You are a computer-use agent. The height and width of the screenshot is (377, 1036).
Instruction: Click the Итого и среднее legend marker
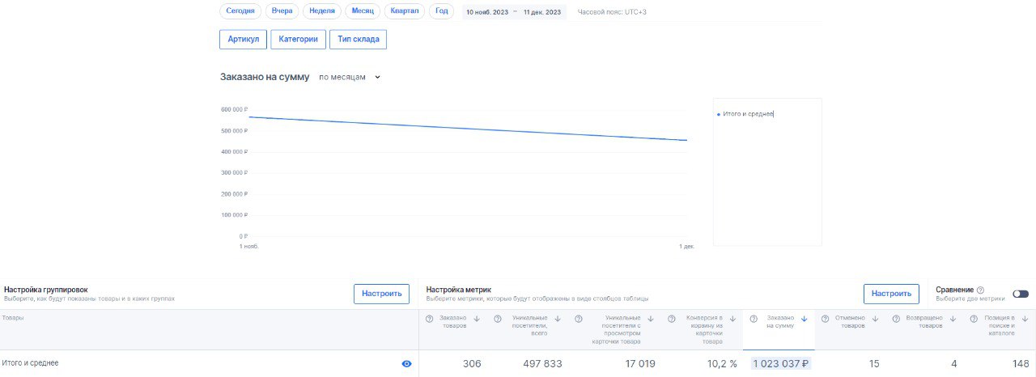click(x=719, y=115)
